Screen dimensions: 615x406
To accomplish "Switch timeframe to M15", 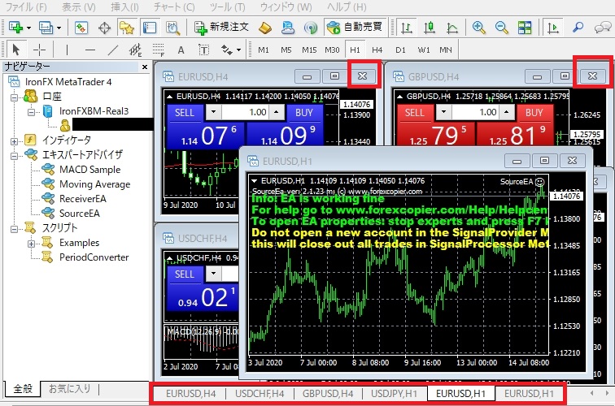I will pyautogui.click(x=309, y=50).
